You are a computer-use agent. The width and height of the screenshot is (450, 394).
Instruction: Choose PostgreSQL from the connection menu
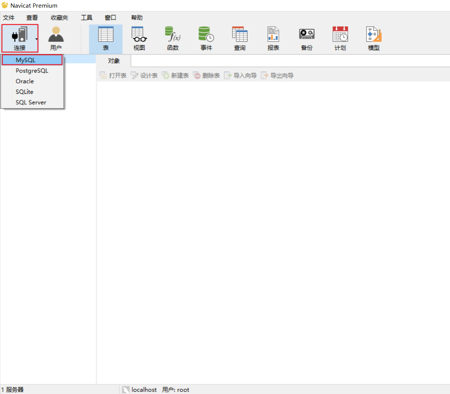(32, 70)
